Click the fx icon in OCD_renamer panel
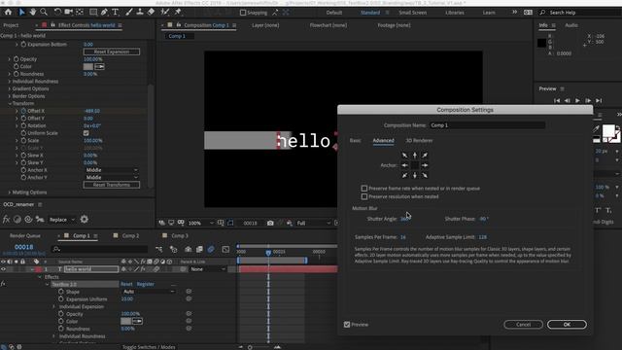The width and height of the screenshot is (622, 350). (x=7, y=219)
